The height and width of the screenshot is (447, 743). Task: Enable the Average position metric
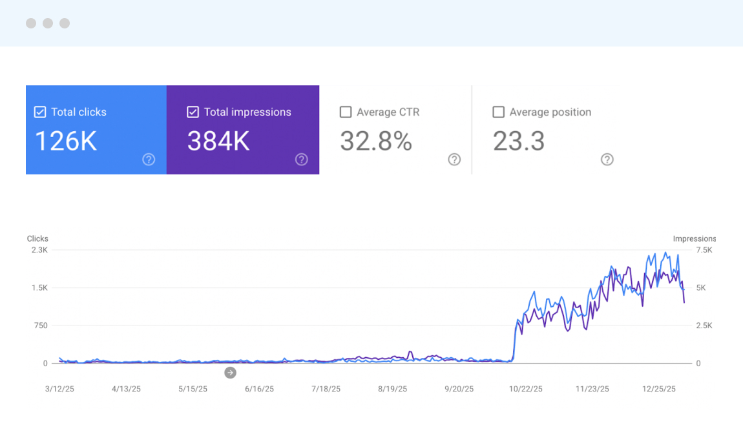pyautogui.click(x=498, y=112)
